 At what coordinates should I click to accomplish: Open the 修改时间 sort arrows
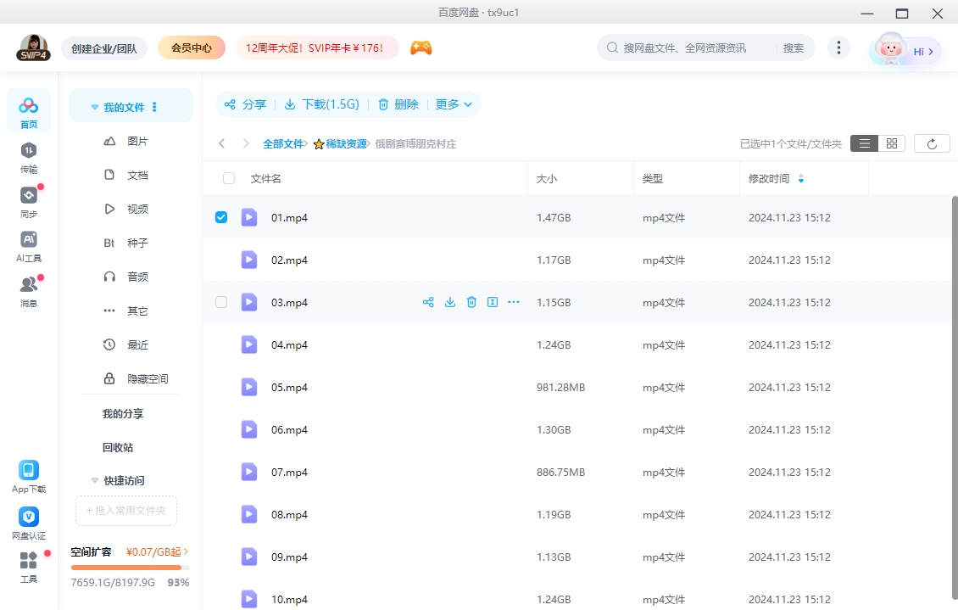(x=801, y=178)
